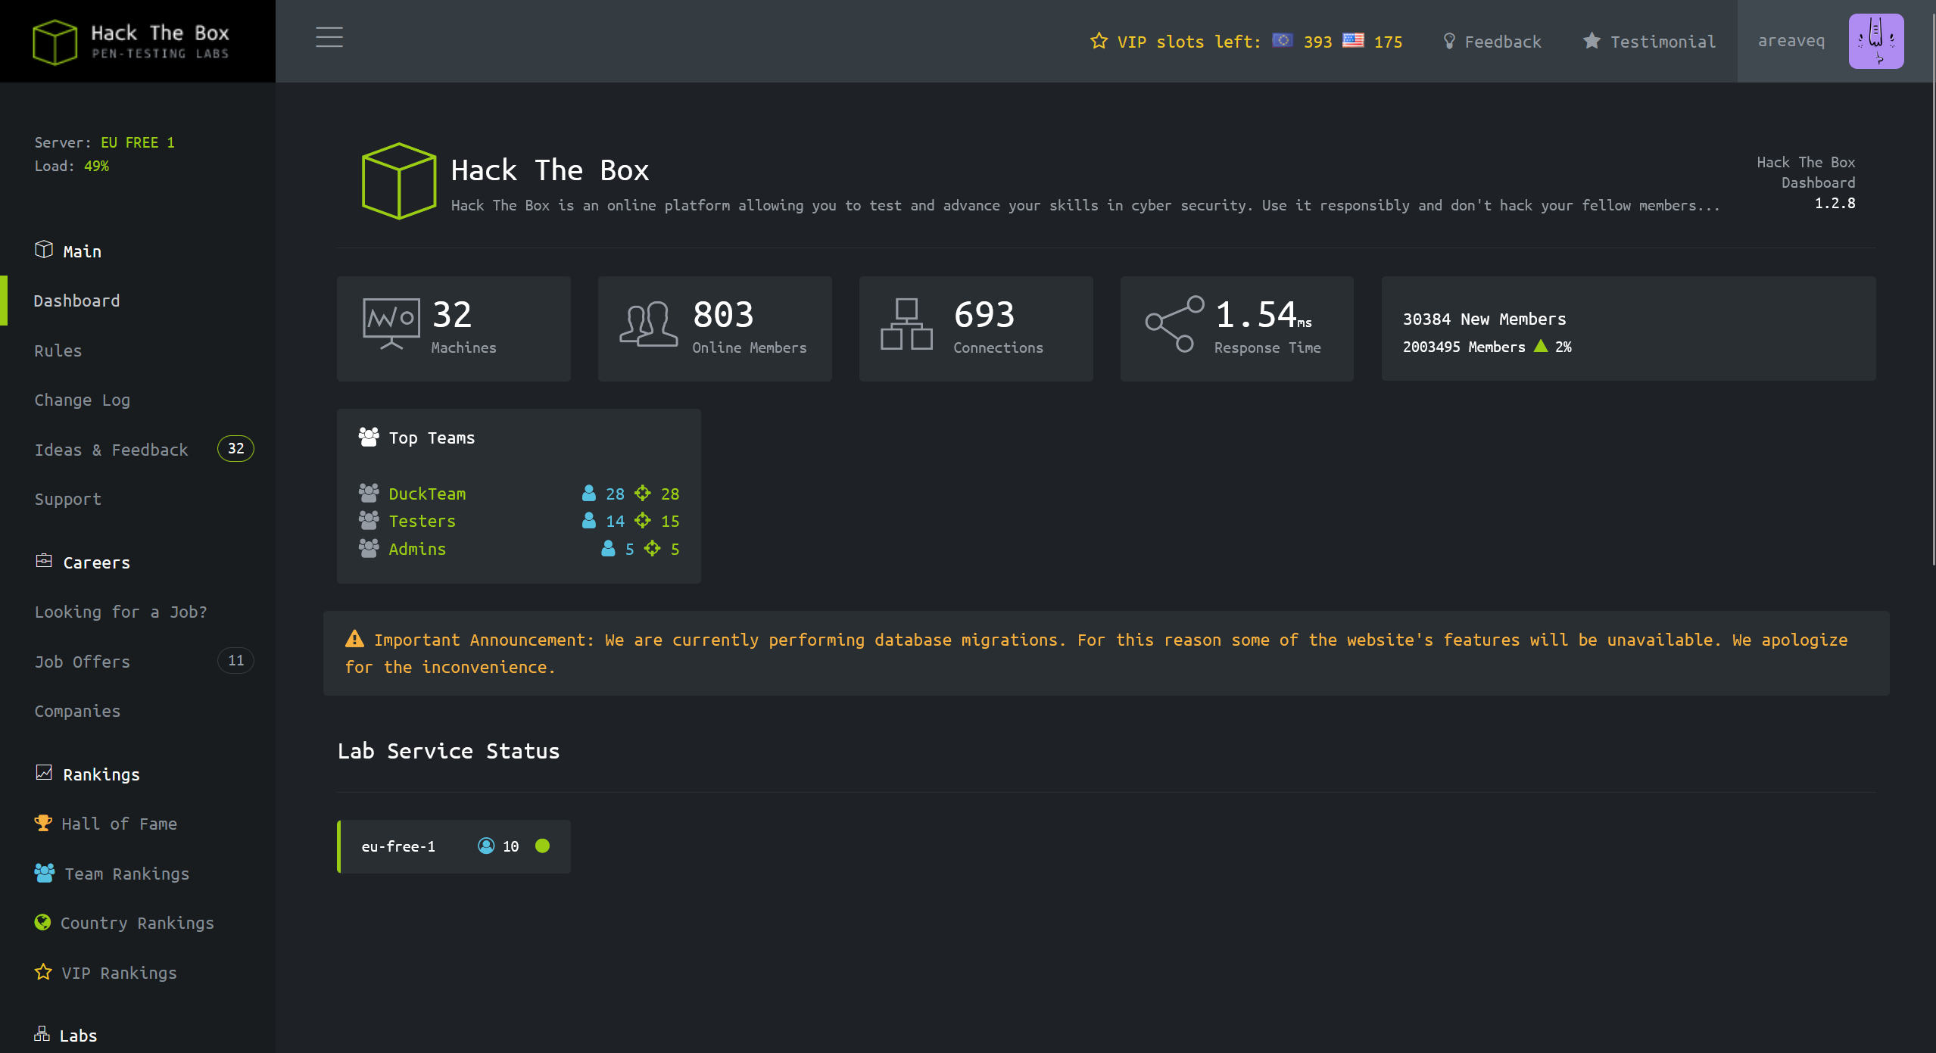
Task: Click the areaveq username link
Action: 1791,41
